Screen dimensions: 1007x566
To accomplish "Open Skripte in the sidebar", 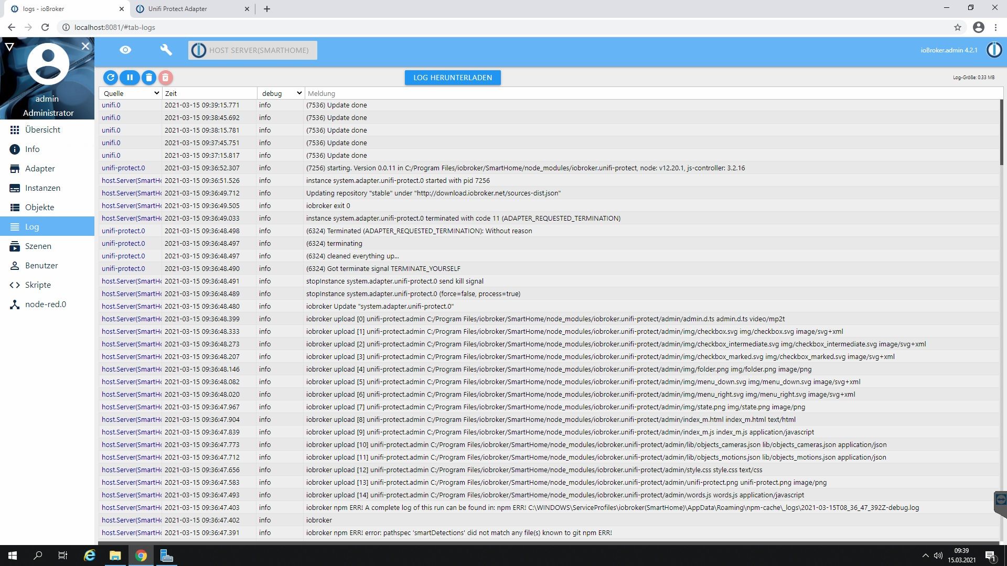I will (x=47, y=285).
